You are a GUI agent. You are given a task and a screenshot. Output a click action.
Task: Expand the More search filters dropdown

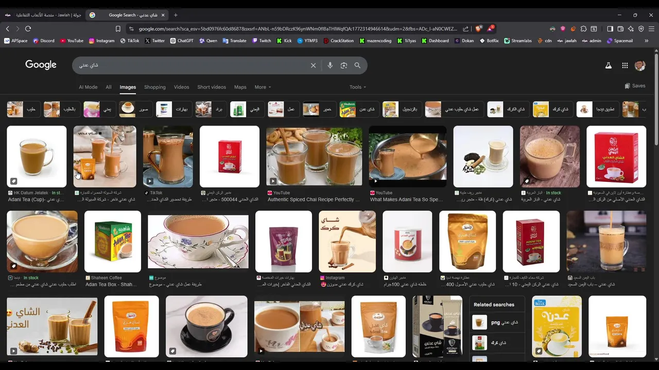263,87
